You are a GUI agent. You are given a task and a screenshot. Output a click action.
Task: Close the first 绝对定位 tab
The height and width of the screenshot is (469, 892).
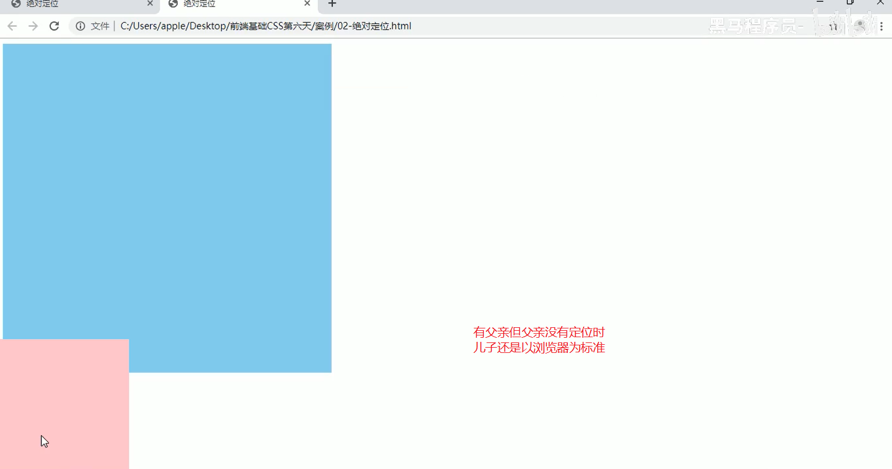coord(150,4)
